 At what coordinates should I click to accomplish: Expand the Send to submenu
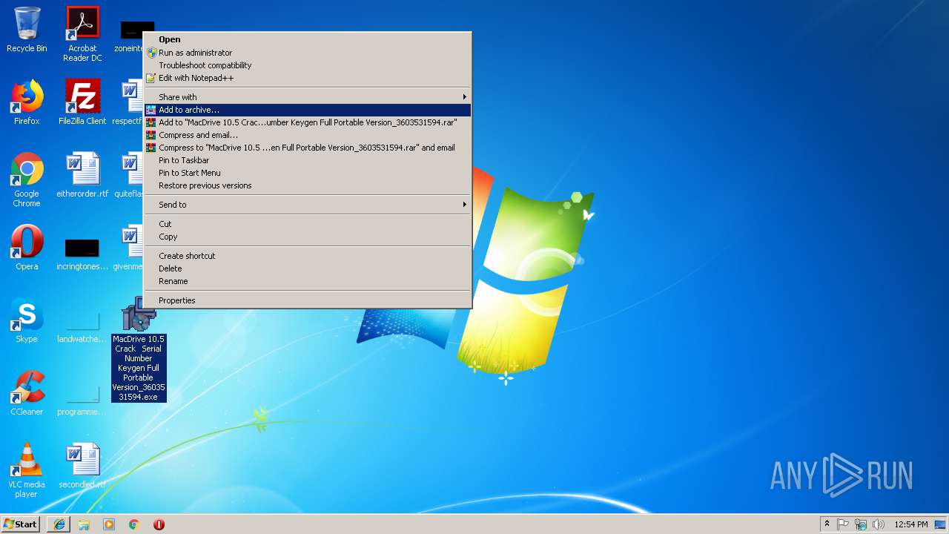pos(308,205)
